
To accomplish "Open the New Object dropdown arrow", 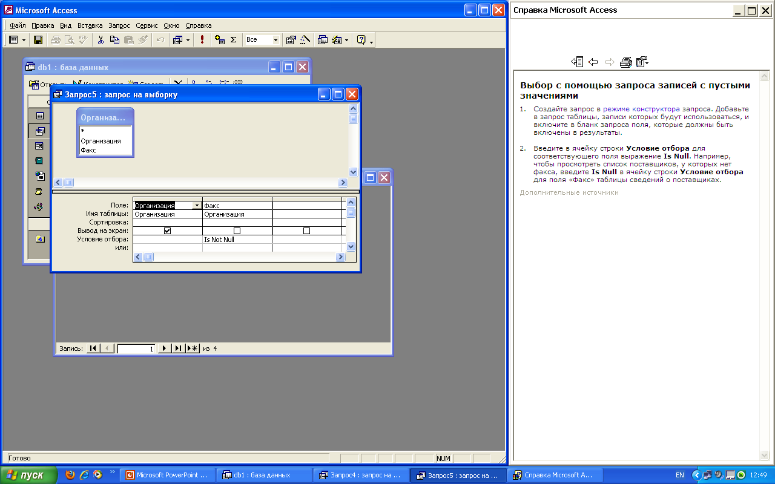I will tap(347, 40).
